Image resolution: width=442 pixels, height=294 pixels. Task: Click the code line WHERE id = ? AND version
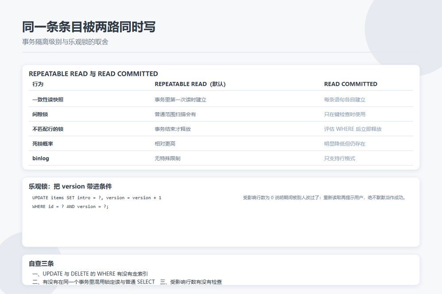[x=70, y=207]
